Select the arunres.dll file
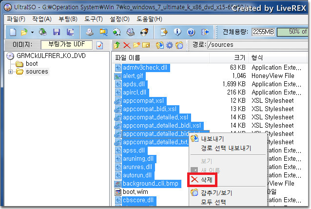Image resolution: width=311 pixels, height=209 pixels. pos(137,167)
